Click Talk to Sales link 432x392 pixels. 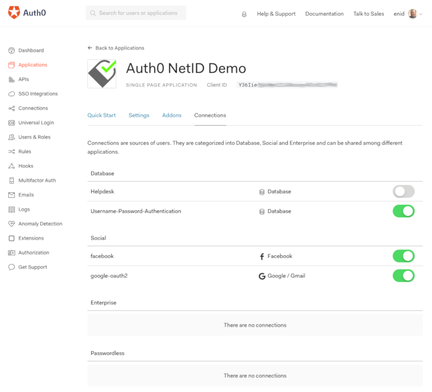(x=369, y=14)
